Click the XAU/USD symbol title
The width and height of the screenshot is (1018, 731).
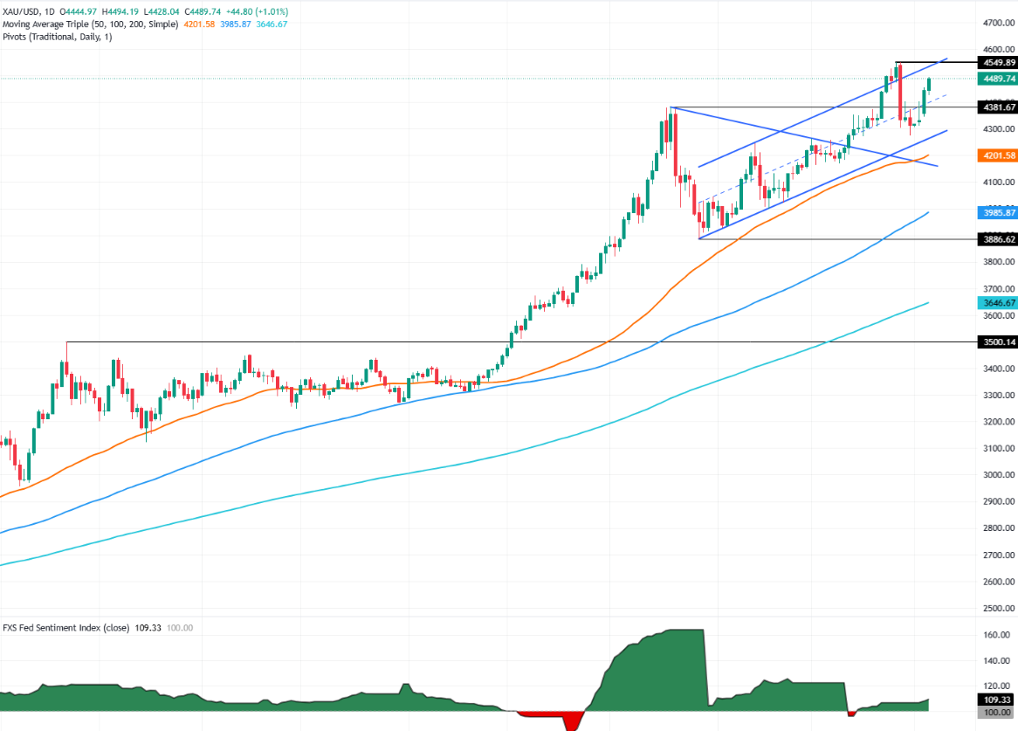22,11
